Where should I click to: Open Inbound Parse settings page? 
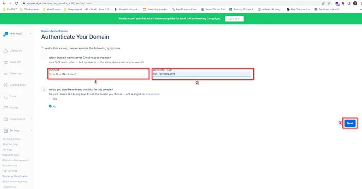click(x=11, y=155)
